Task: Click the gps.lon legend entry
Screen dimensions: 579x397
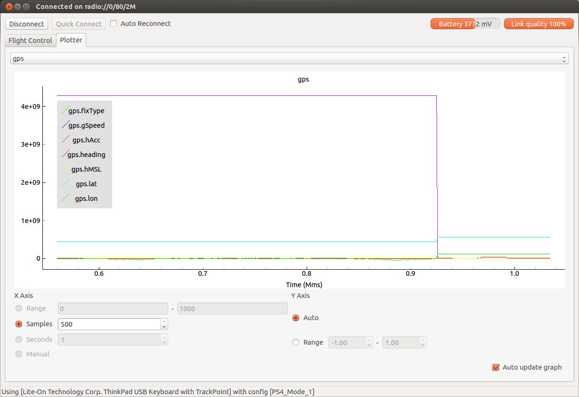Action: point(80,198)
